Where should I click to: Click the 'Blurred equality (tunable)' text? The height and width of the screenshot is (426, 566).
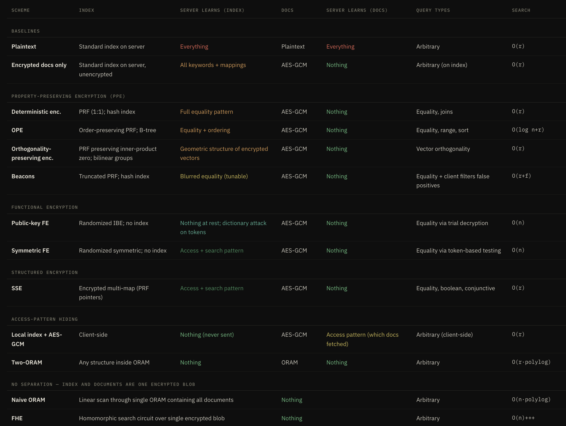[214, 176]
